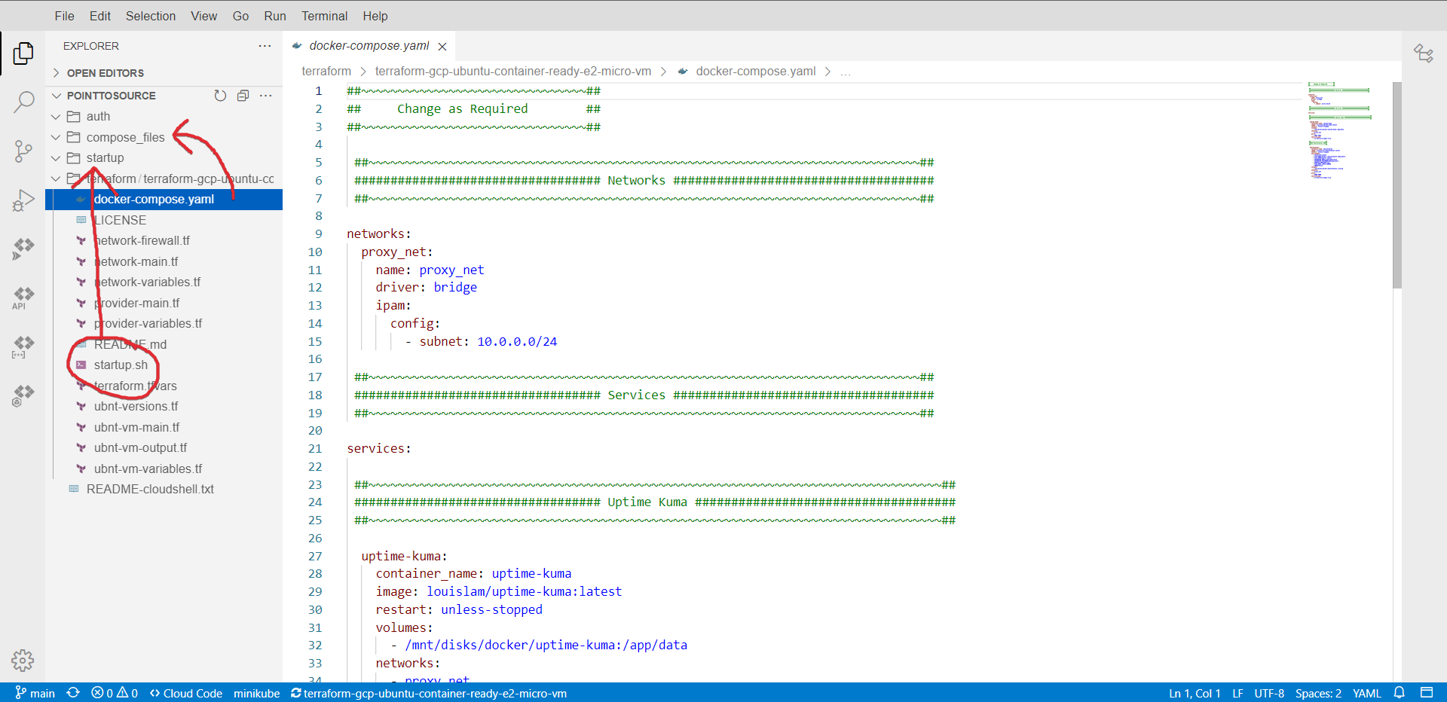Open the Source Control view

(x=23, y=151)
